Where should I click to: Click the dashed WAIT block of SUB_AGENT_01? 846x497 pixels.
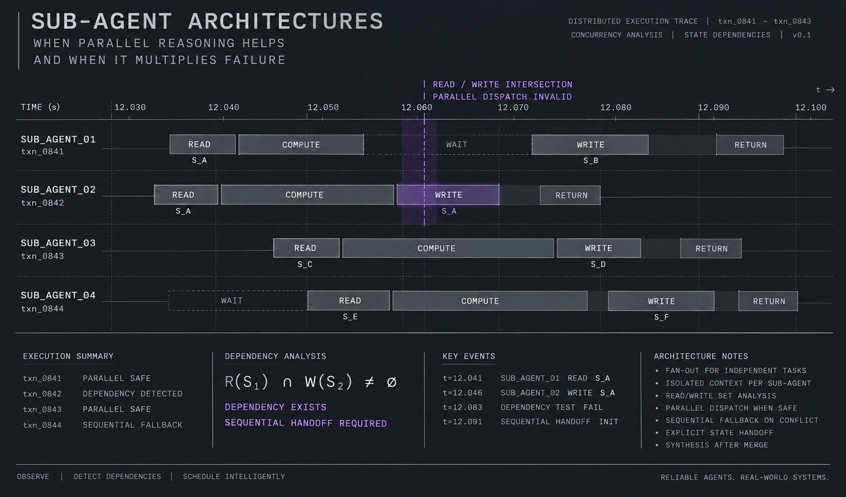(x=448, y=145)
